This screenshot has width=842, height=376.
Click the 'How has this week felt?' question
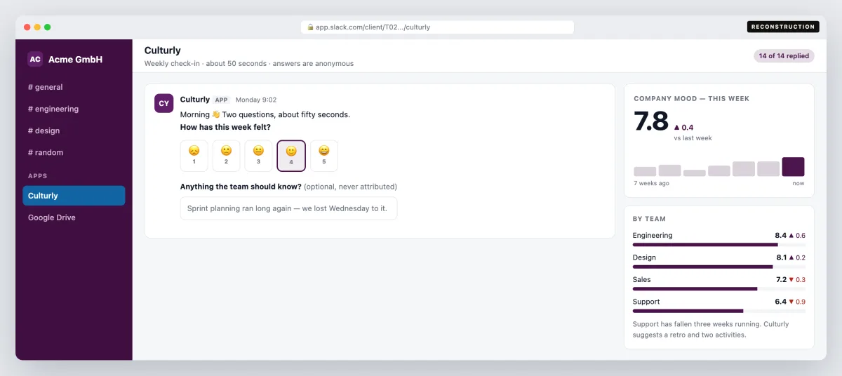click(225, 127)
